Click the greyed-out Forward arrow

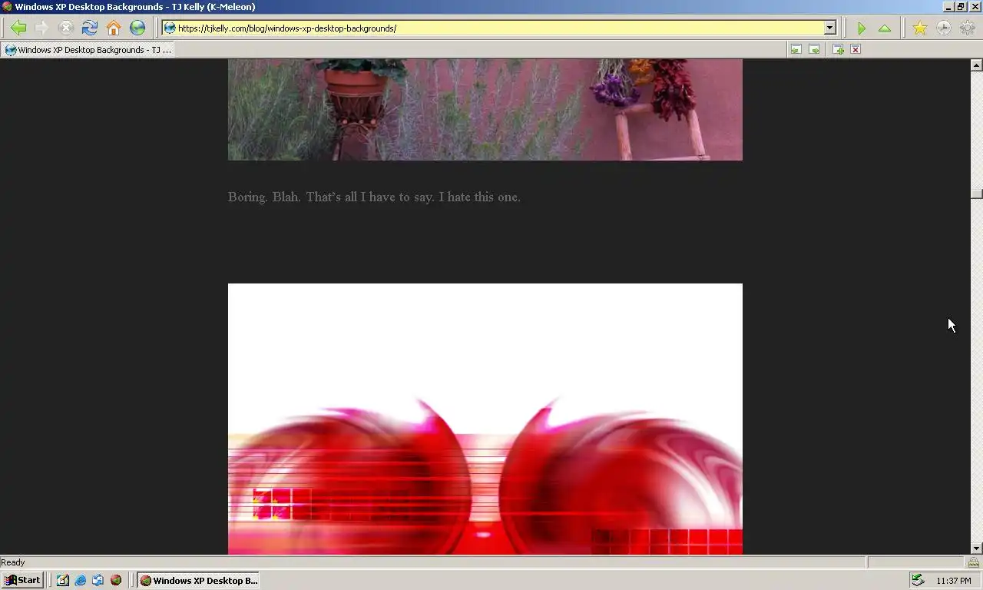(x=41, y=28)
